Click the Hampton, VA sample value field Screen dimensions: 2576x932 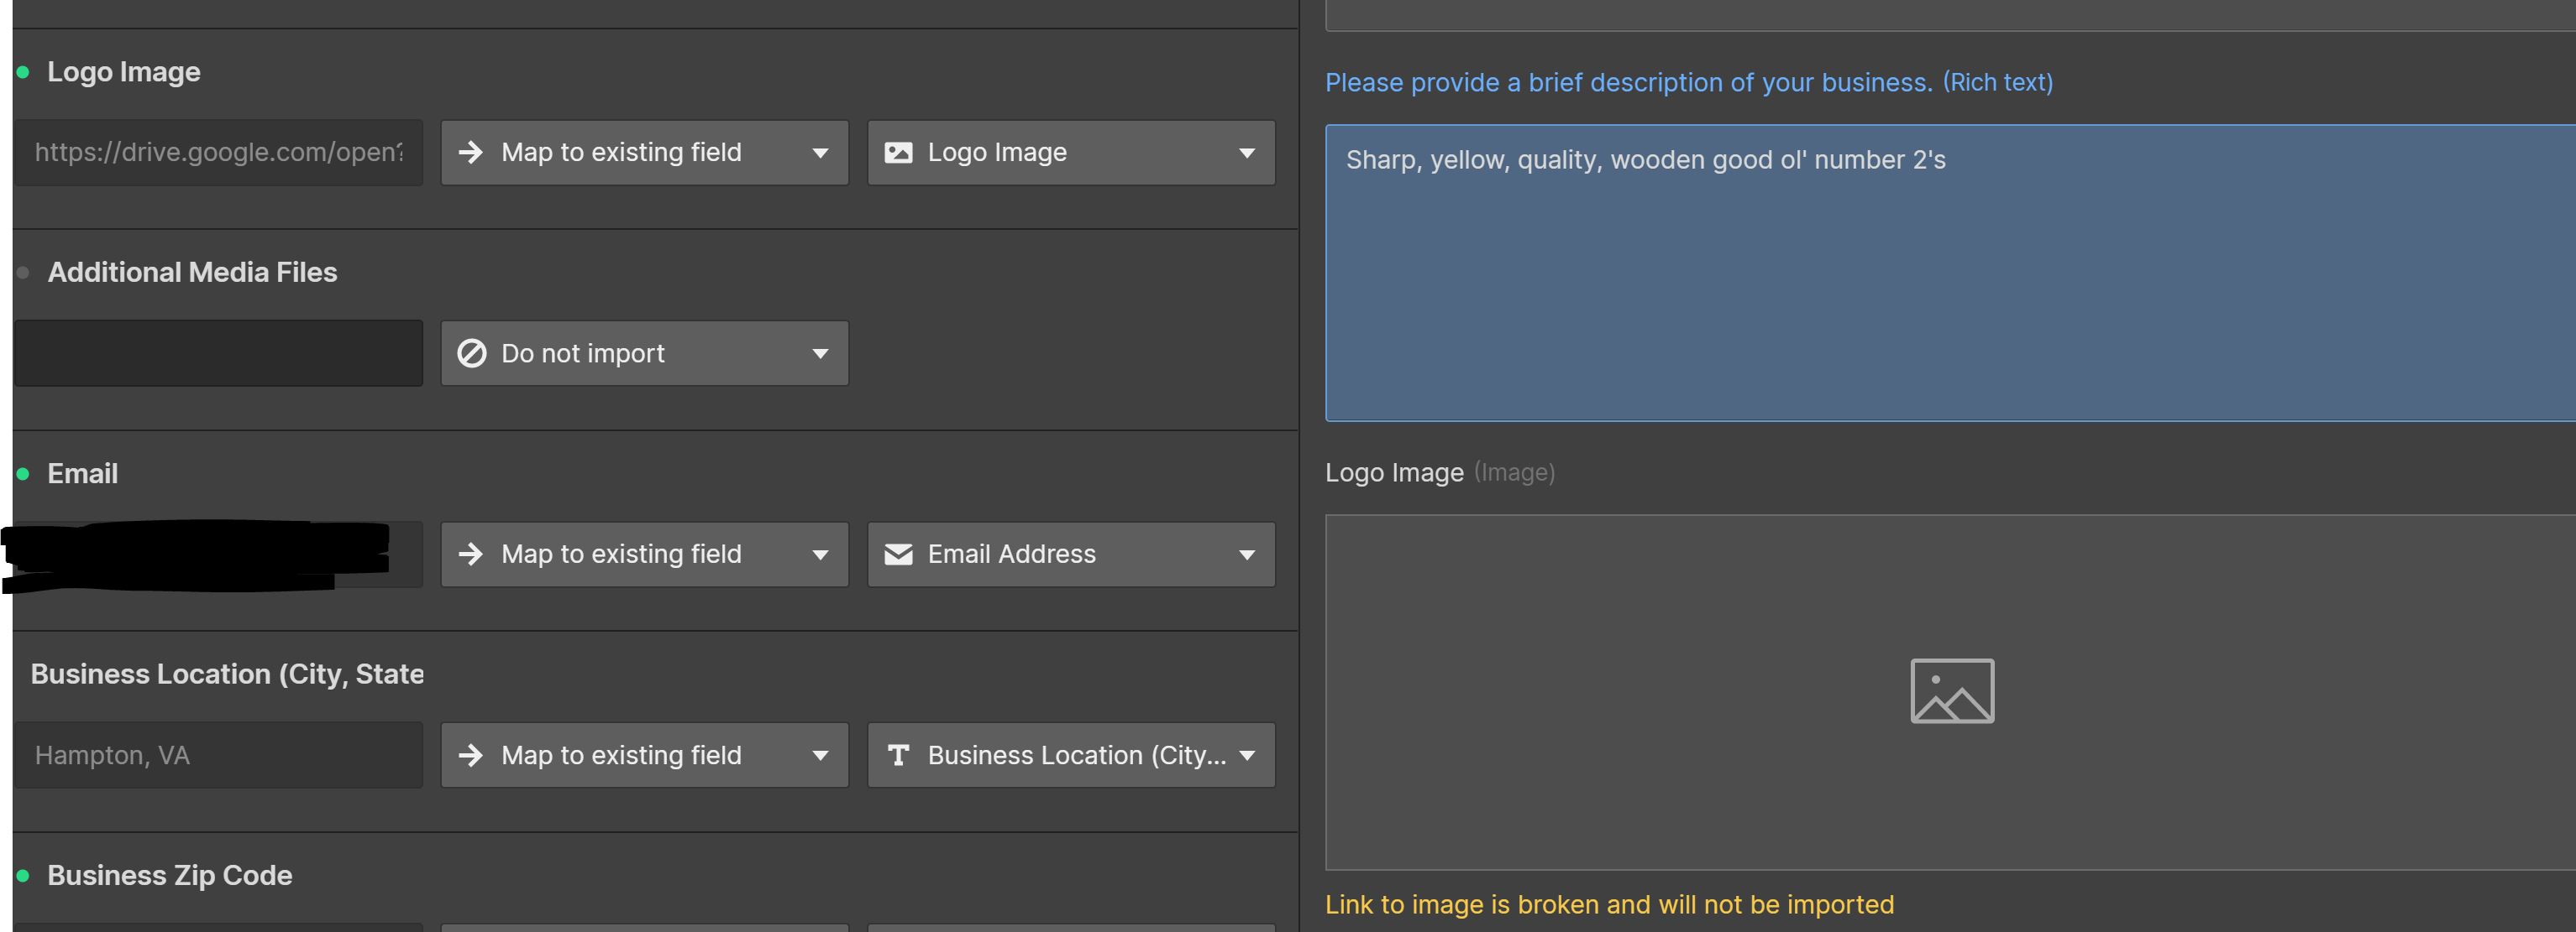[x=218, y=755]
